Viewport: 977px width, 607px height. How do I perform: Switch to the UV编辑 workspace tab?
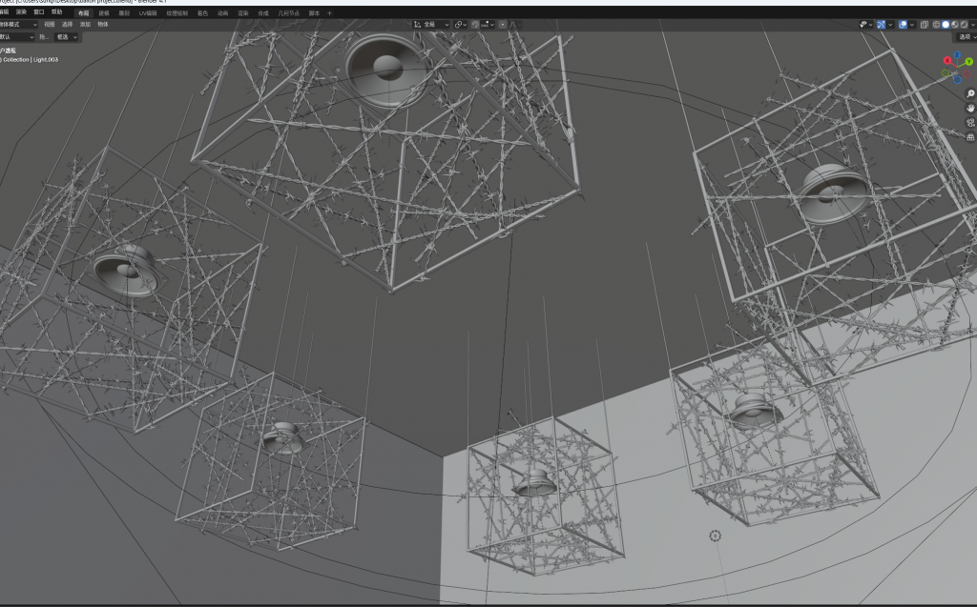click(x=148, y=13)
